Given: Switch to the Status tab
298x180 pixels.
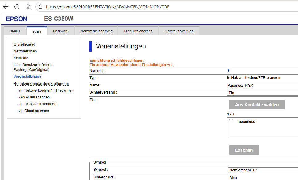Looking at the screenshot, I should 15,31.
